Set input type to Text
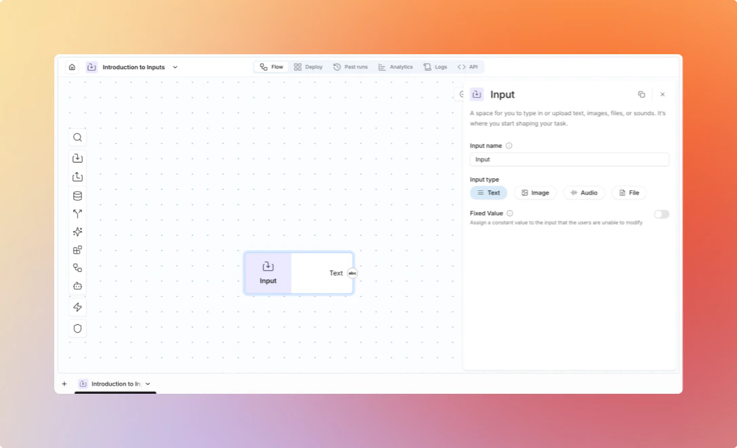The height and width of the screenshot is (448, 737). pos(488,192)
